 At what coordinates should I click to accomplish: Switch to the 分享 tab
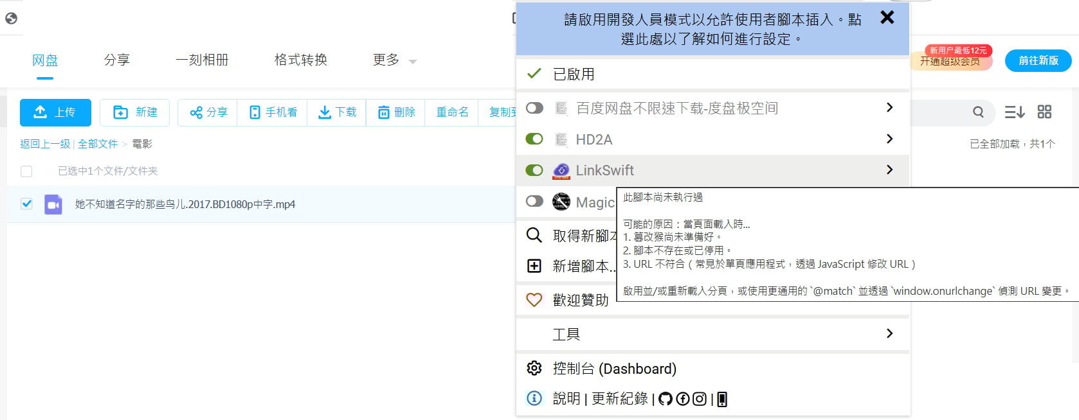(117, 60)
